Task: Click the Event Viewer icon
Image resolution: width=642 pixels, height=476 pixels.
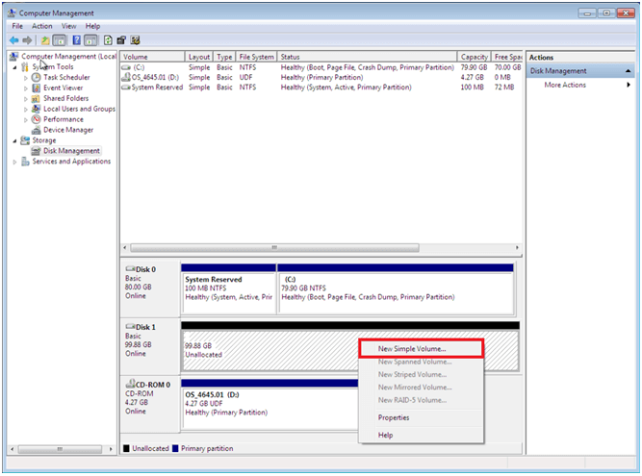Action: [x=36, y=88]
